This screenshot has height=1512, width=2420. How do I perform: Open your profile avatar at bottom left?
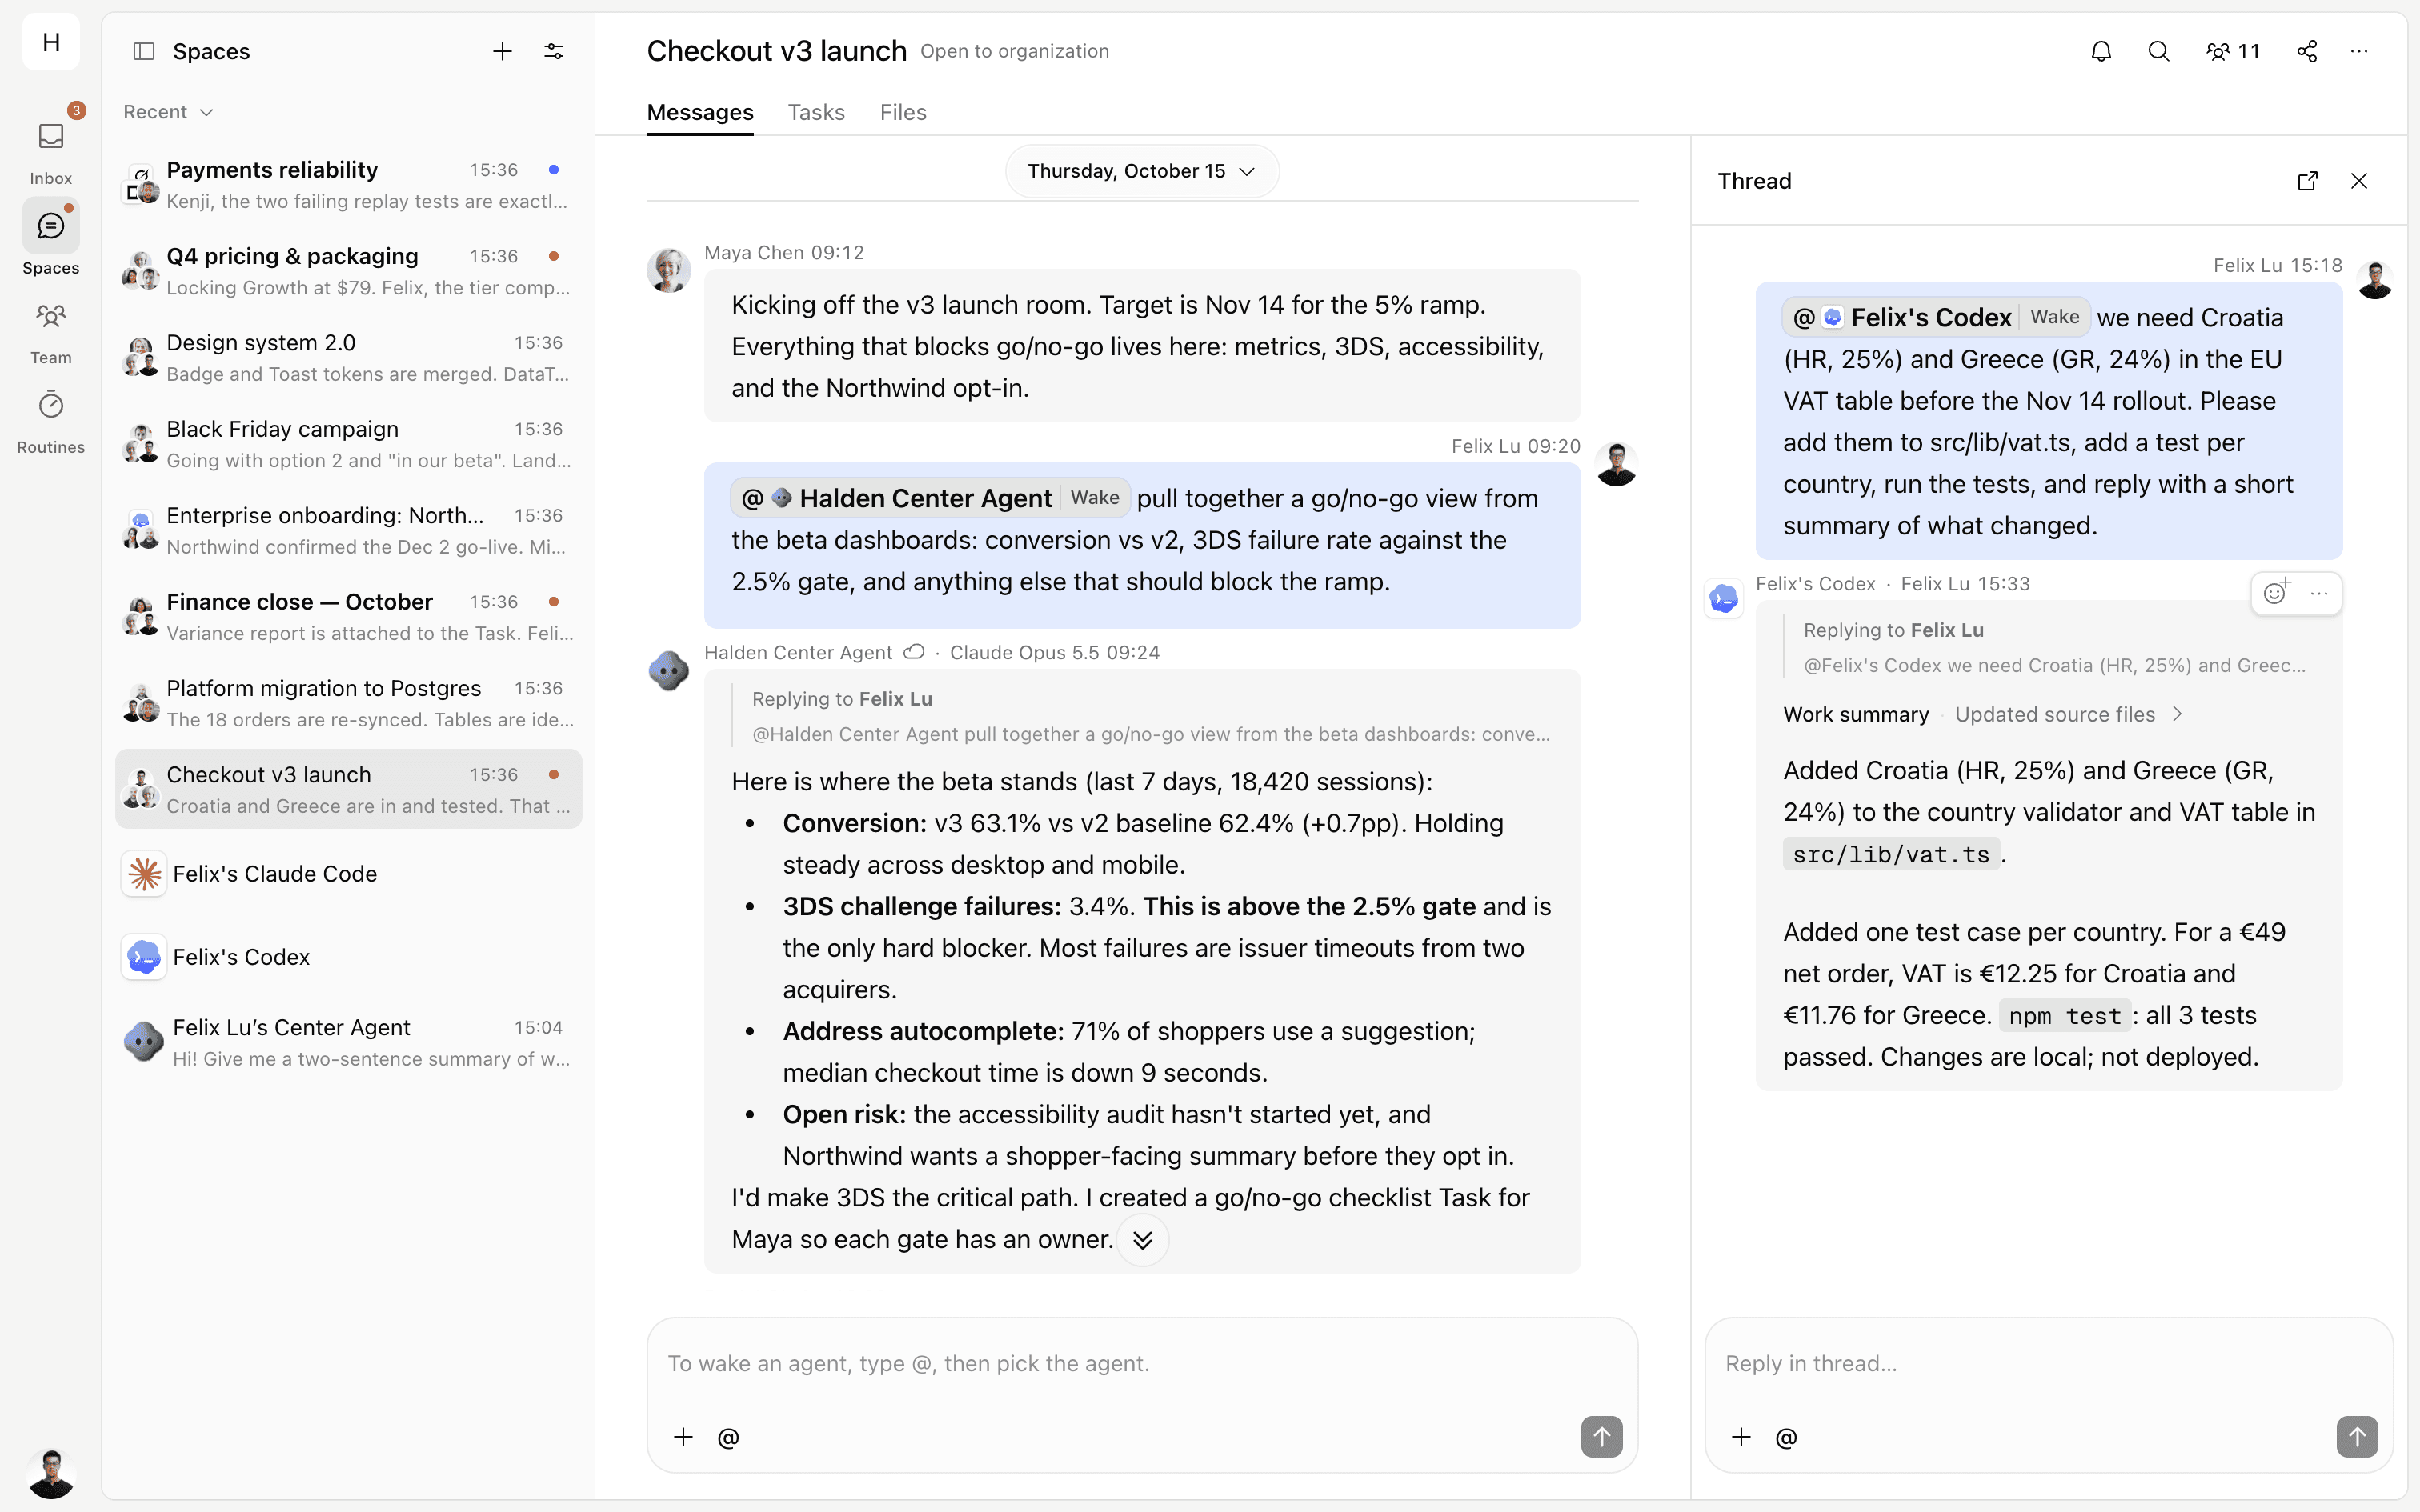point(51,1473)
